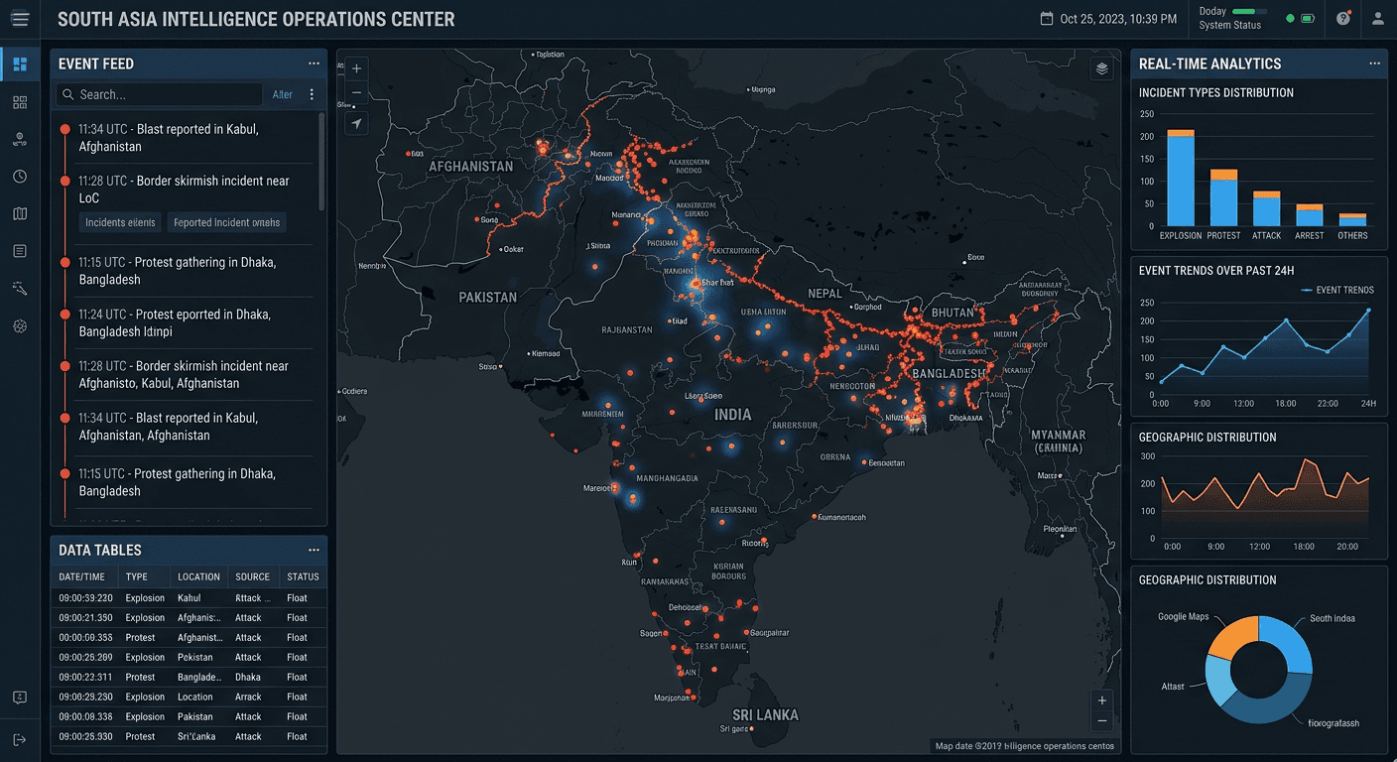Viewport: 1397px width, 762px height.
Task: Toggle the Reported Incident others filter
Action: pos(226,222)
